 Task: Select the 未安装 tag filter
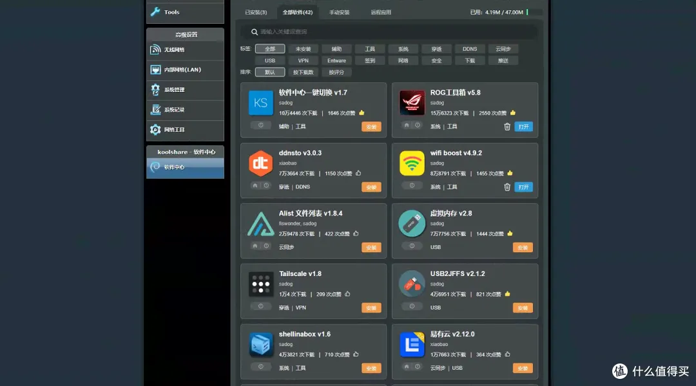(303, 49)
